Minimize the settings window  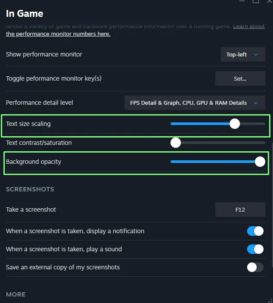242,1
